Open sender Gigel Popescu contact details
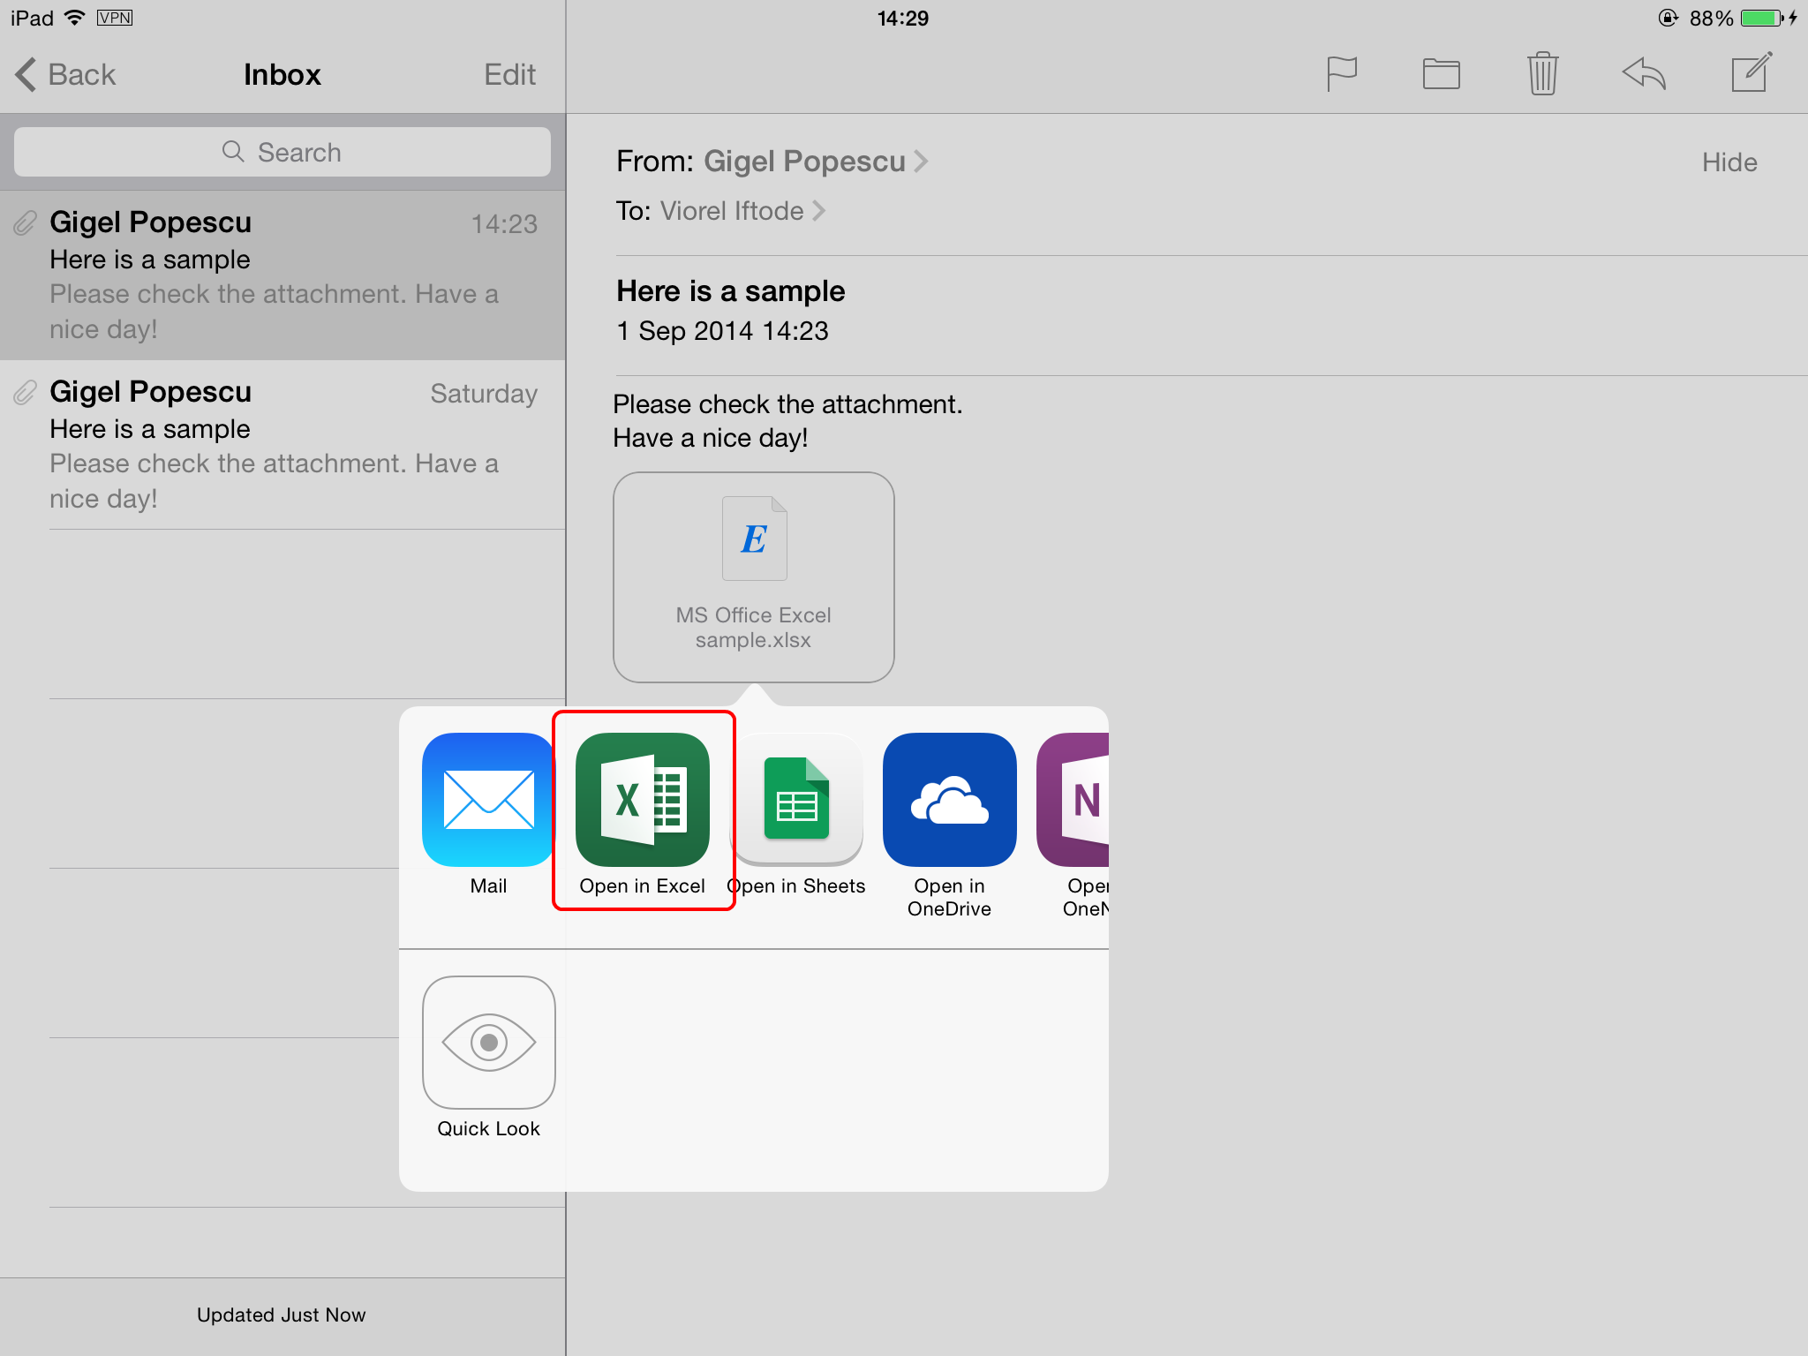The height and width of the screenshot is (1356, 1808). click(816, 162)
